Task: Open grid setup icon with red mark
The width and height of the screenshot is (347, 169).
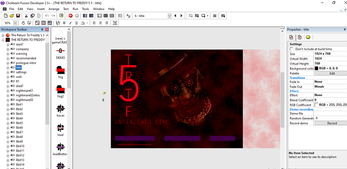Action: tap(37, 23)
